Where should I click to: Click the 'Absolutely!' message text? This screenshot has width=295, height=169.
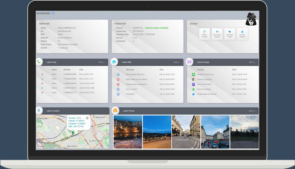[130, 94]
